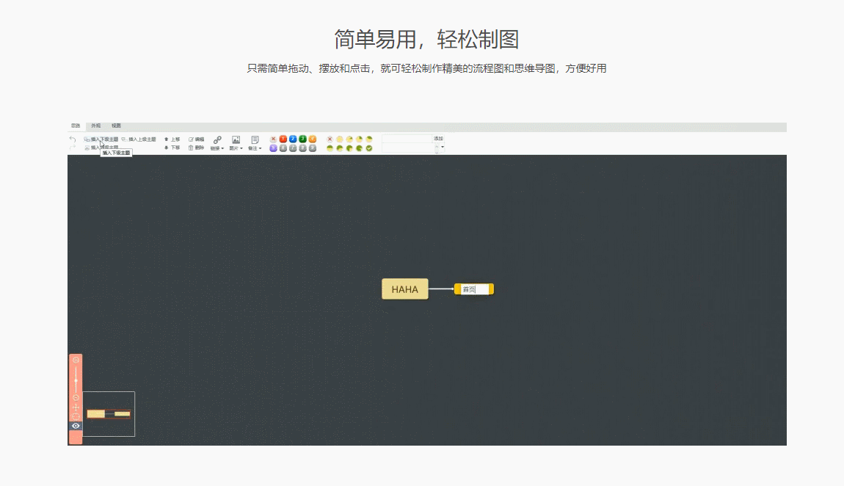Click 插入下级主题 to insert child topic
The width and height of the screenshot is (844, 486).
pyautogui.click(x=101, y=139)
